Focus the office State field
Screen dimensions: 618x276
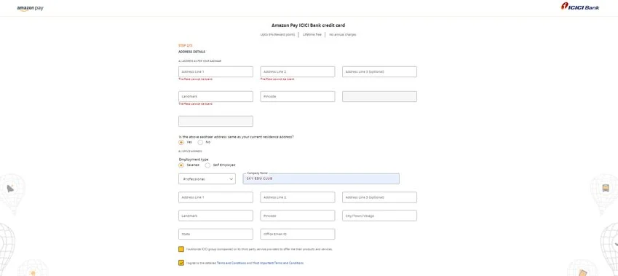pyautogui.click(x=215, y=234)
